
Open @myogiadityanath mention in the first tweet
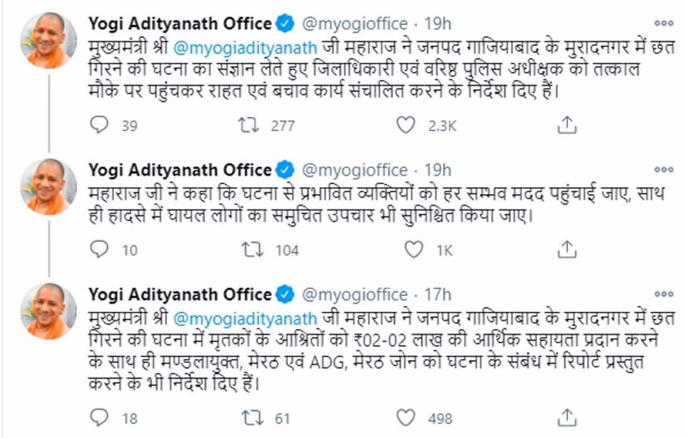coord(246,47)
